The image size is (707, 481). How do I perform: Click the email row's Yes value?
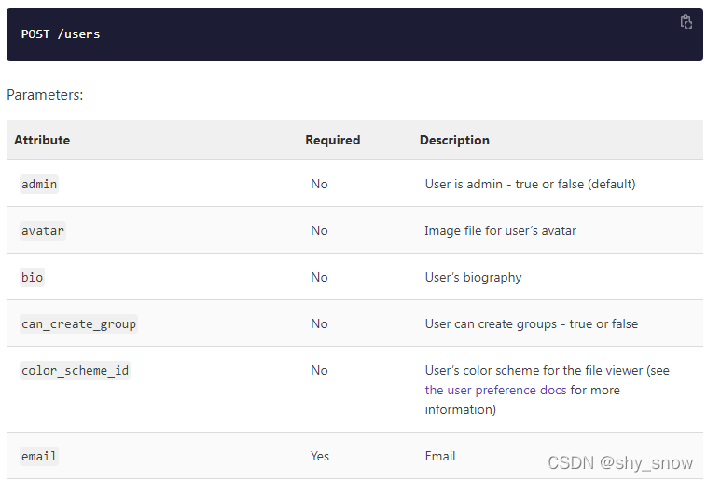[320, 456]
